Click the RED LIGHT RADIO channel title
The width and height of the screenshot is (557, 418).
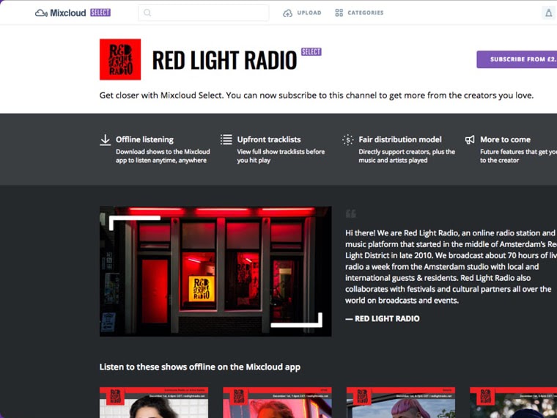click(224, 60)
